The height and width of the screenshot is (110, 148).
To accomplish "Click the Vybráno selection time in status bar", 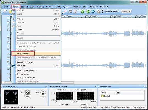I will click(x=96, y=108).
